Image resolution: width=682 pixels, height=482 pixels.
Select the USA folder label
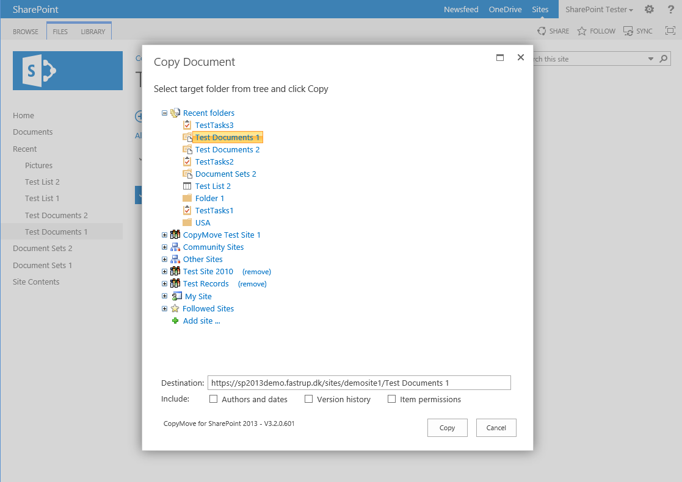click(x=203, y=222)
